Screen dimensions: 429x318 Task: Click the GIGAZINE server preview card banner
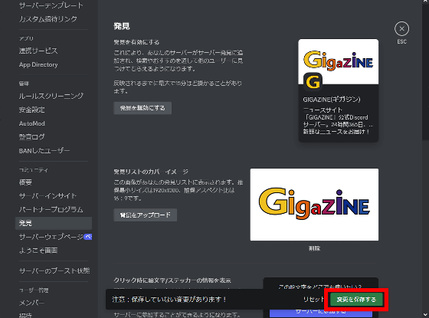click(339, 61)
